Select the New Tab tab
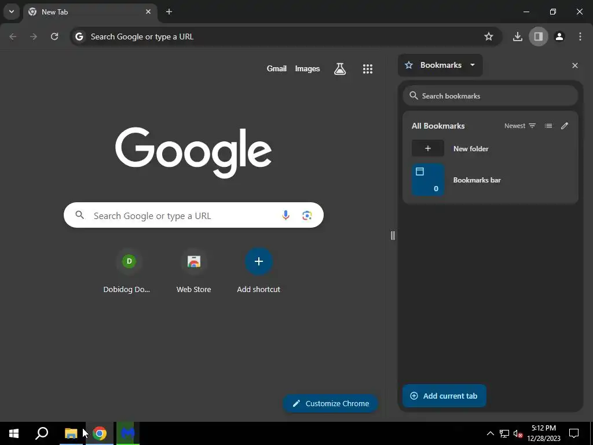This screenshot has width=593, height=445. (x=90, y=12)
